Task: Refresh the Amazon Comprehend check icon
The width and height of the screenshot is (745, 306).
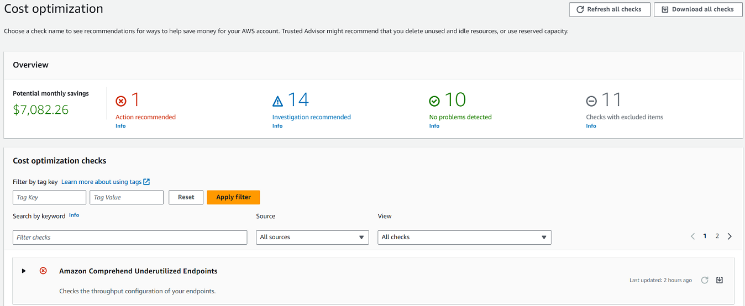Action: [705, 280]
